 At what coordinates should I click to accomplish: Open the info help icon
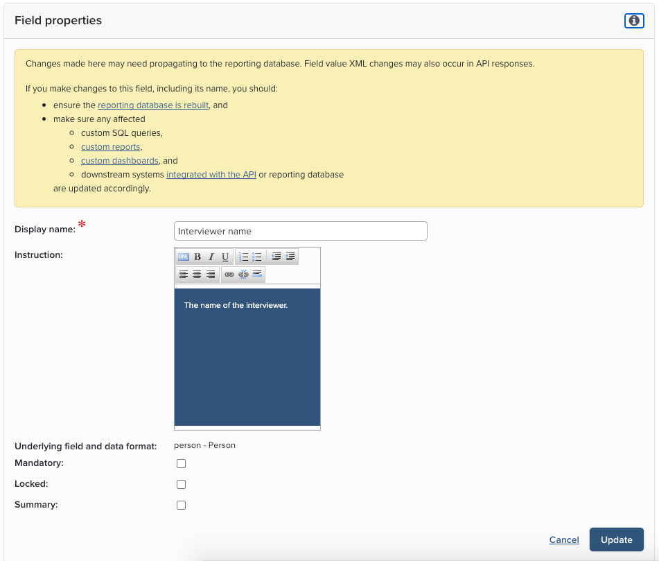[634, 21]
